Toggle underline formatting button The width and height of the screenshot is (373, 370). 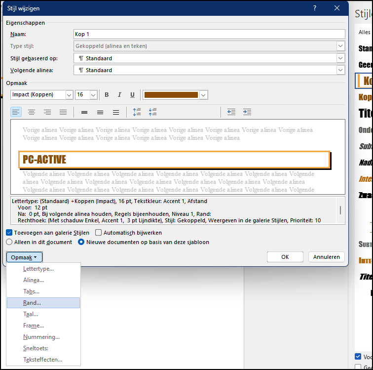(132, 95)
